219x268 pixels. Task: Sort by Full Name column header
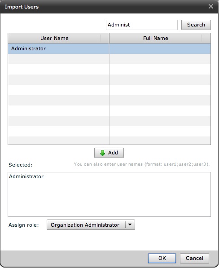pos(155,38)
